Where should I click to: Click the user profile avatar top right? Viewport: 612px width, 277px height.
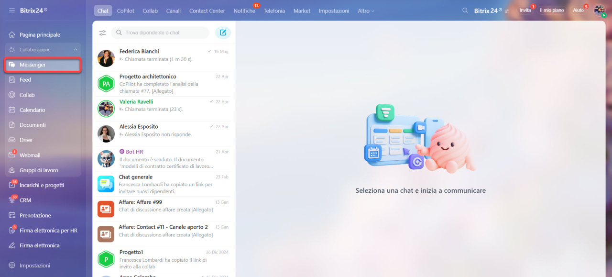click(x=600, y=10)
